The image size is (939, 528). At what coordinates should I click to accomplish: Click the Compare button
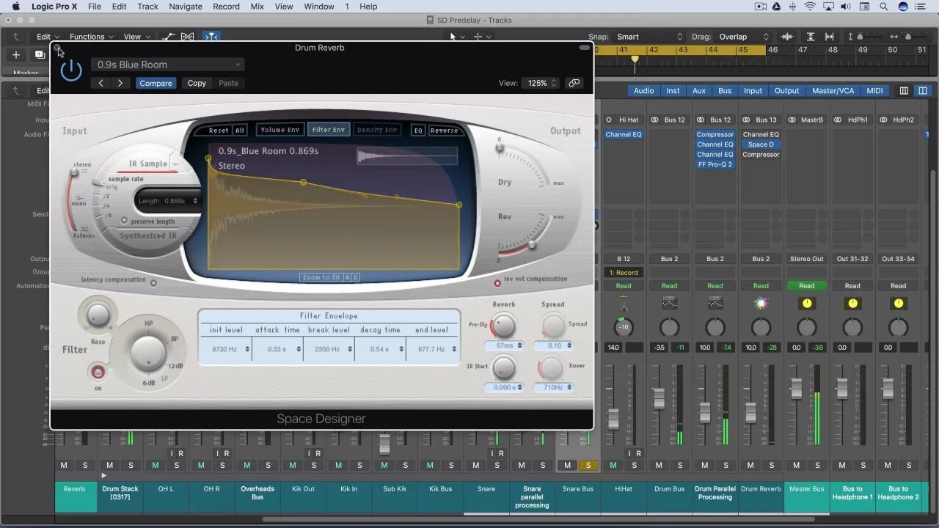(x=156, y=83)
